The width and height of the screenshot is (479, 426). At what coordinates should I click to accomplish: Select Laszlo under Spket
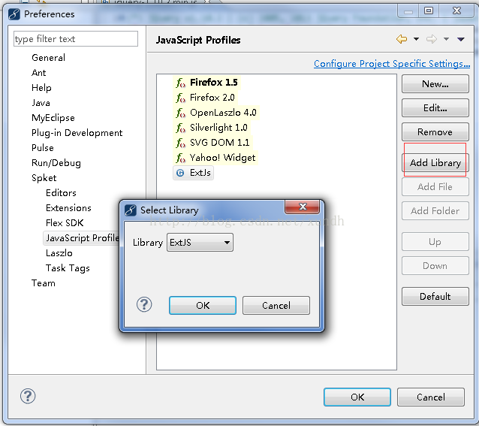point(59,253)
